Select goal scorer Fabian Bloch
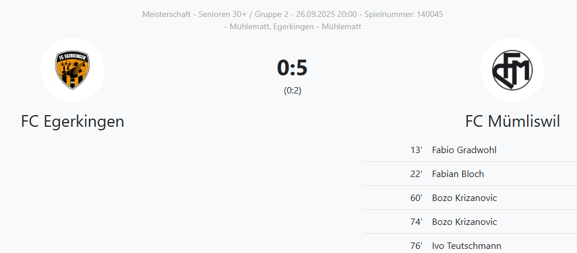Screen dimensions: 577x253 click(x=457, y=174)
